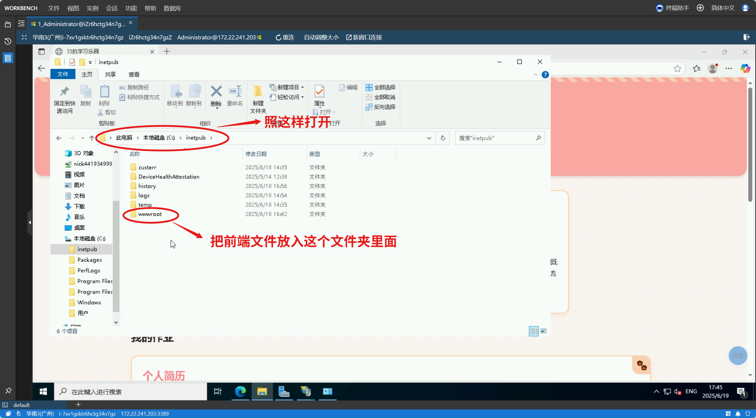Viewport: 756px width, 418px height.
Task: Click the New folder icon
Action: (x=258, y=92)
